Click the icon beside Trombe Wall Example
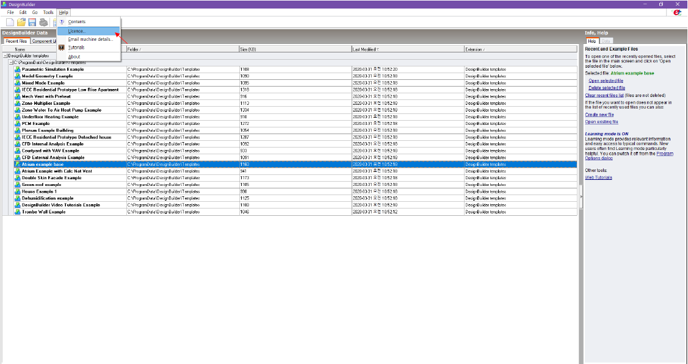This screenshot has height=364, width=688. (18, 212)
